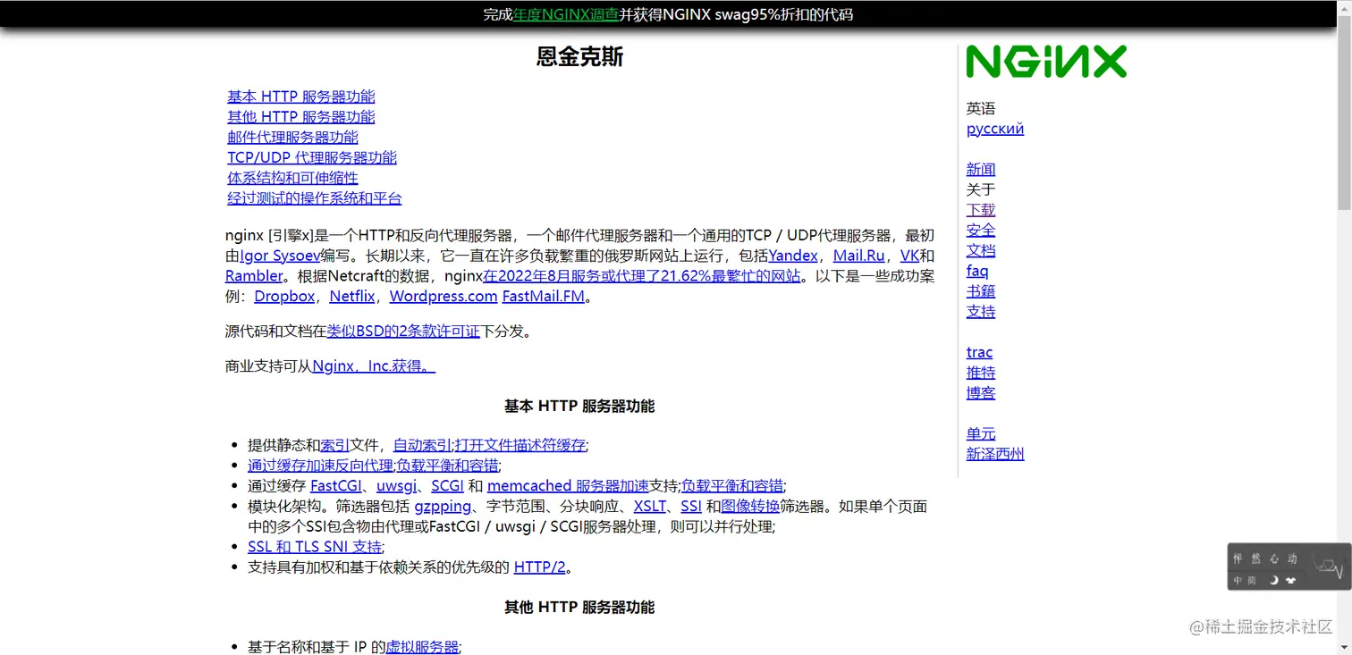This screenshot has height=655, width=1352.
Task: Open 下载 in the sidebar menu
Action: coord(981,210)
